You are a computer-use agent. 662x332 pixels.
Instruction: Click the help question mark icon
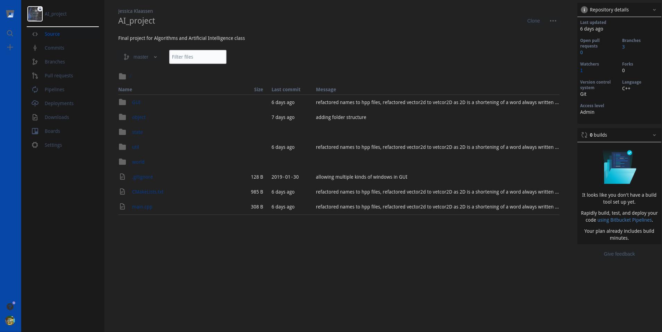10,306
